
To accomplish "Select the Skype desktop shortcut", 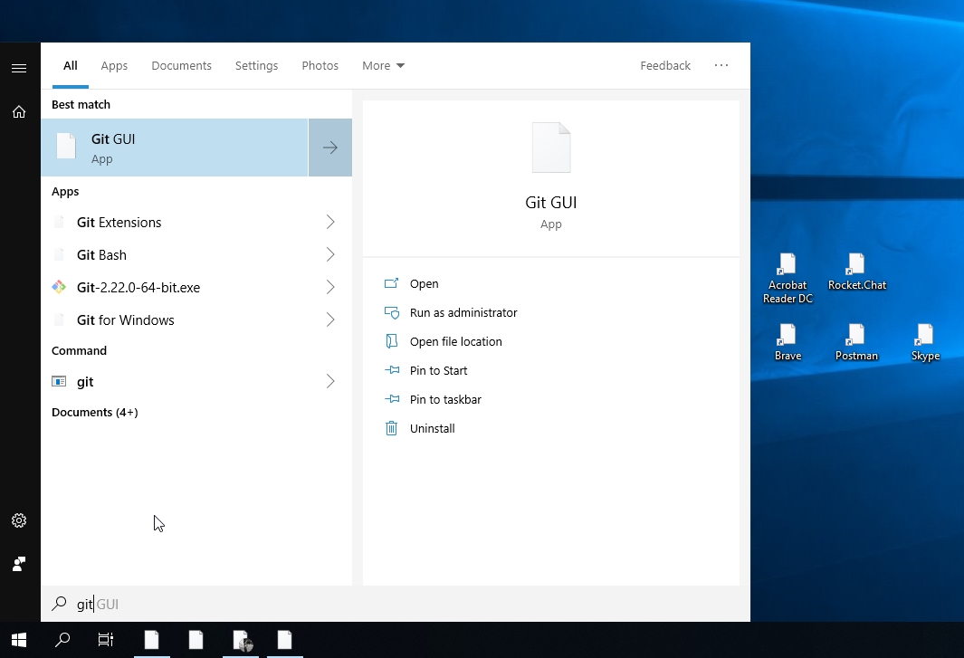I will (x=925, y=342).
